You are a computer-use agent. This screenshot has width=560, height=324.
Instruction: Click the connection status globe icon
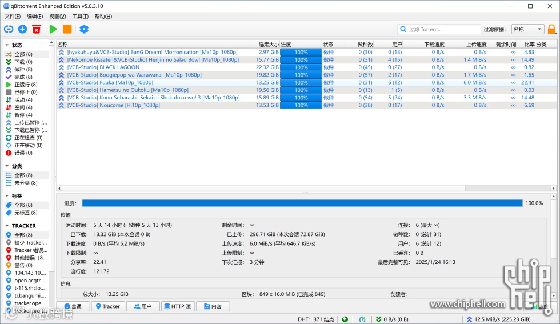[345, 319]
